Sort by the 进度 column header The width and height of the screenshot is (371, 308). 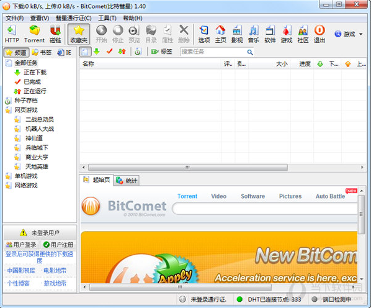(302, 64)
